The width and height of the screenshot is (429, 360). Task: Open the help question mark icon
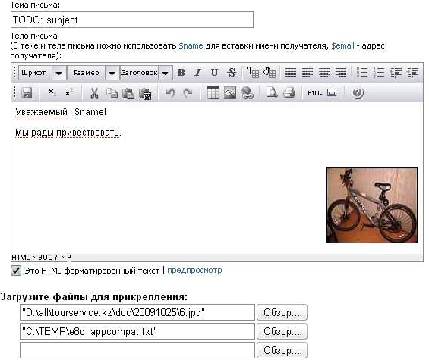[x=358, y=93]
